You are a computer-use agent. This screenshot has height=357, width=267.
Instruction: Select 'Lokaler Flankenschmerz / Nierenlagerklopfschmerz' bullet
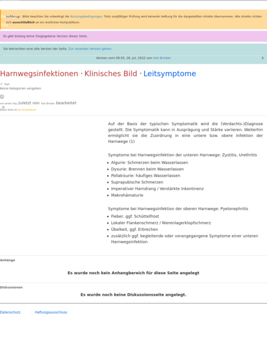click(x=161, y=223)
